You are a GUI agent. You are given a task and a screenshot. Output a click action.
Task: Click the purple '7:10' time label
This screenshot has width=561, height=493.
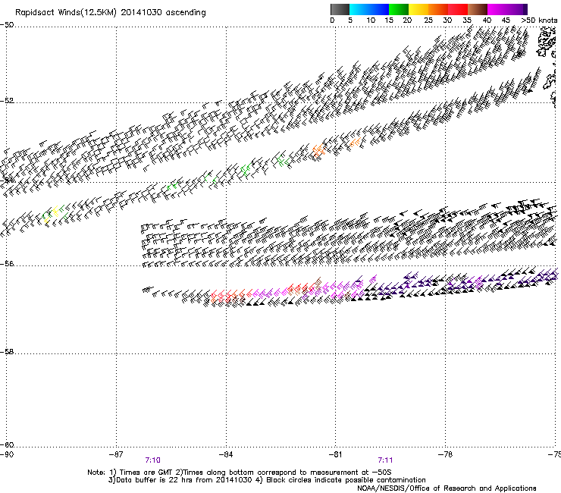153,460
